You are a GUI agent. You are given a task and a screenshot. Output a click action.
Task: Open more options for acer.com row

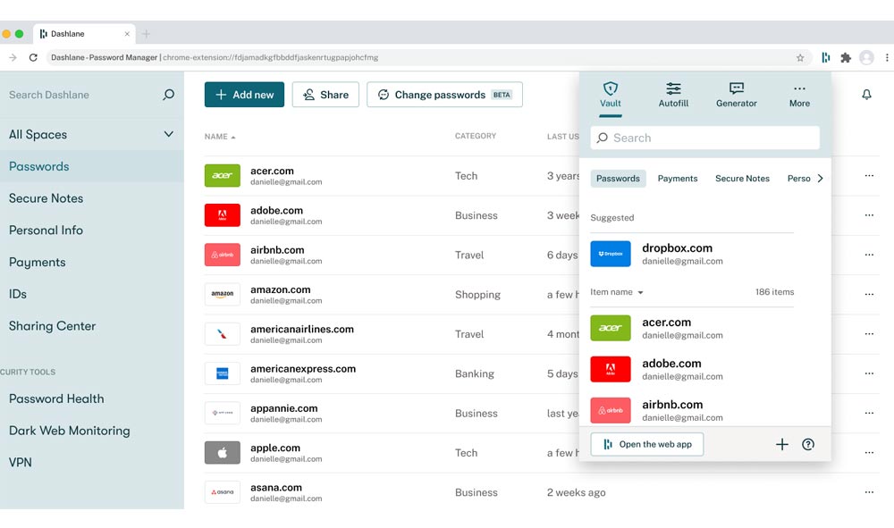coord(869,175)
